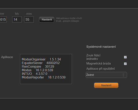Select the RenCompare 30129 entry
Viewport: 138px width, 110px height.
tap(38, 66)
